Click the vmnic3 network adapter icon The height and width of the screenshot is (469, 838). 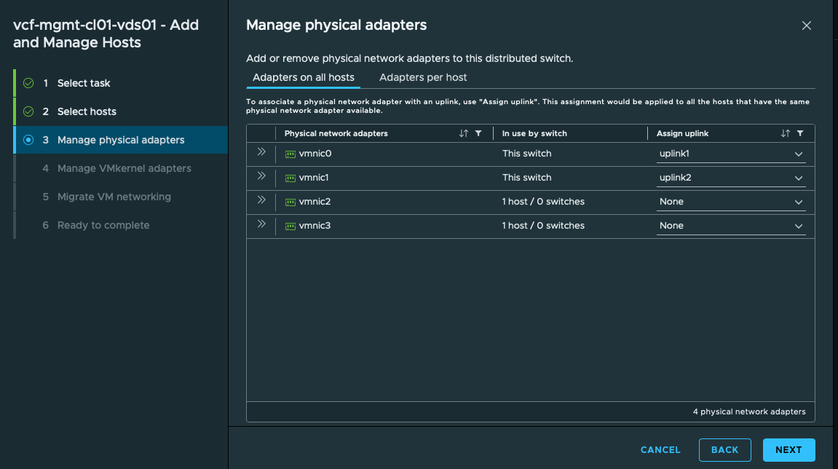click(290, 226)
